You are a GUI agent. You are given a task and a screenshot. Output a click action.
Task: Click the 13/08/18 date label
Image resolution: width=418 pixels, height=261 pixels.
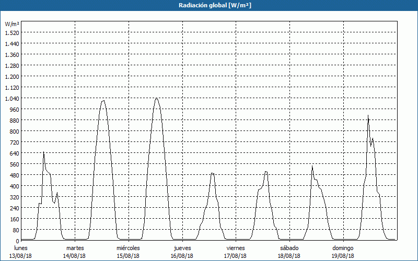click(20, 256)
